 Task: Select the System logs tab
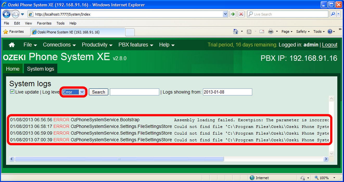[x=41, y=69]
